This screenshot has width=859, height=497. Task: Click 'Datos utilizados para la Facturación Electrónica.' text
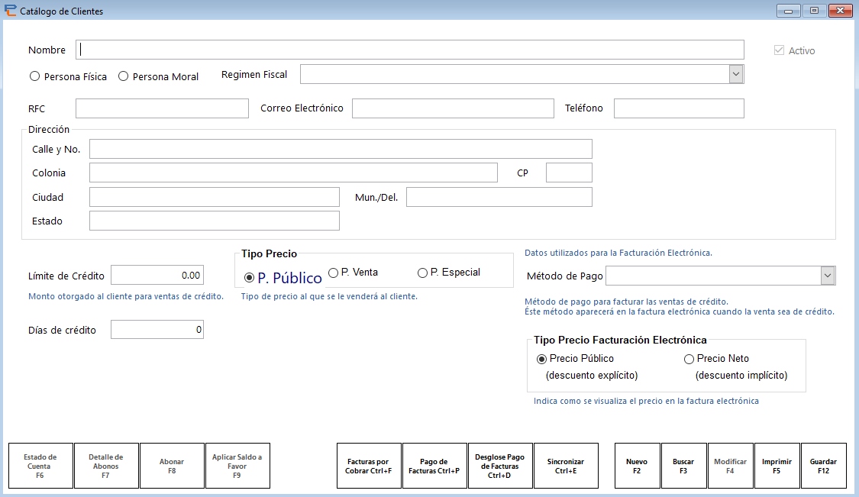(618, 253)
